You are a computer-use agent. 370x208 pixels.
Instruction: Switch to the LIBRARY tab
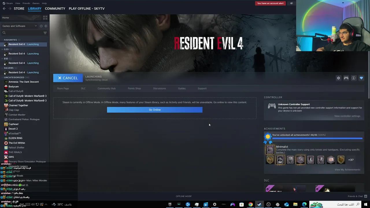click(35, 9)
